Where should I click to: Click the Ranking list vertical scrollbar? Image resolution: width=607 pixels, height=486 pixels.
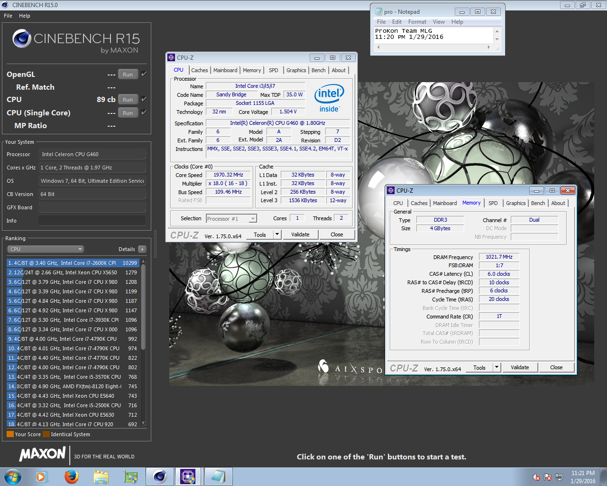(143, 342)
